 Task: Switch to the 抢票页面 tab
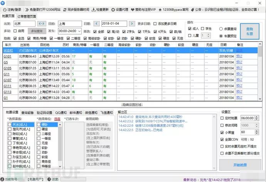[8, 16]
